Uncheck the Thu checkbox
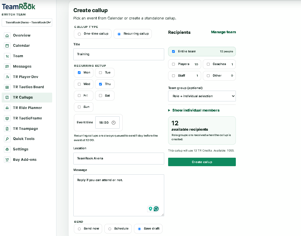Screen dimensions: 301x236 tap(100, 84)
